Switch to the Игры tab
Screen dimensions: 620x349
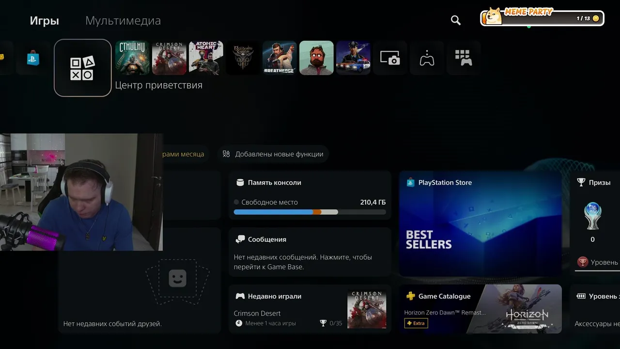click(x=44, y=21)
